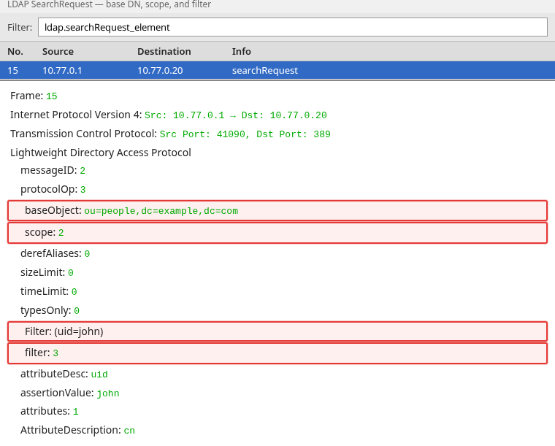Select the scope: 2 field
This screenshot has width=555, height=446.
click(x=277, y=233)
